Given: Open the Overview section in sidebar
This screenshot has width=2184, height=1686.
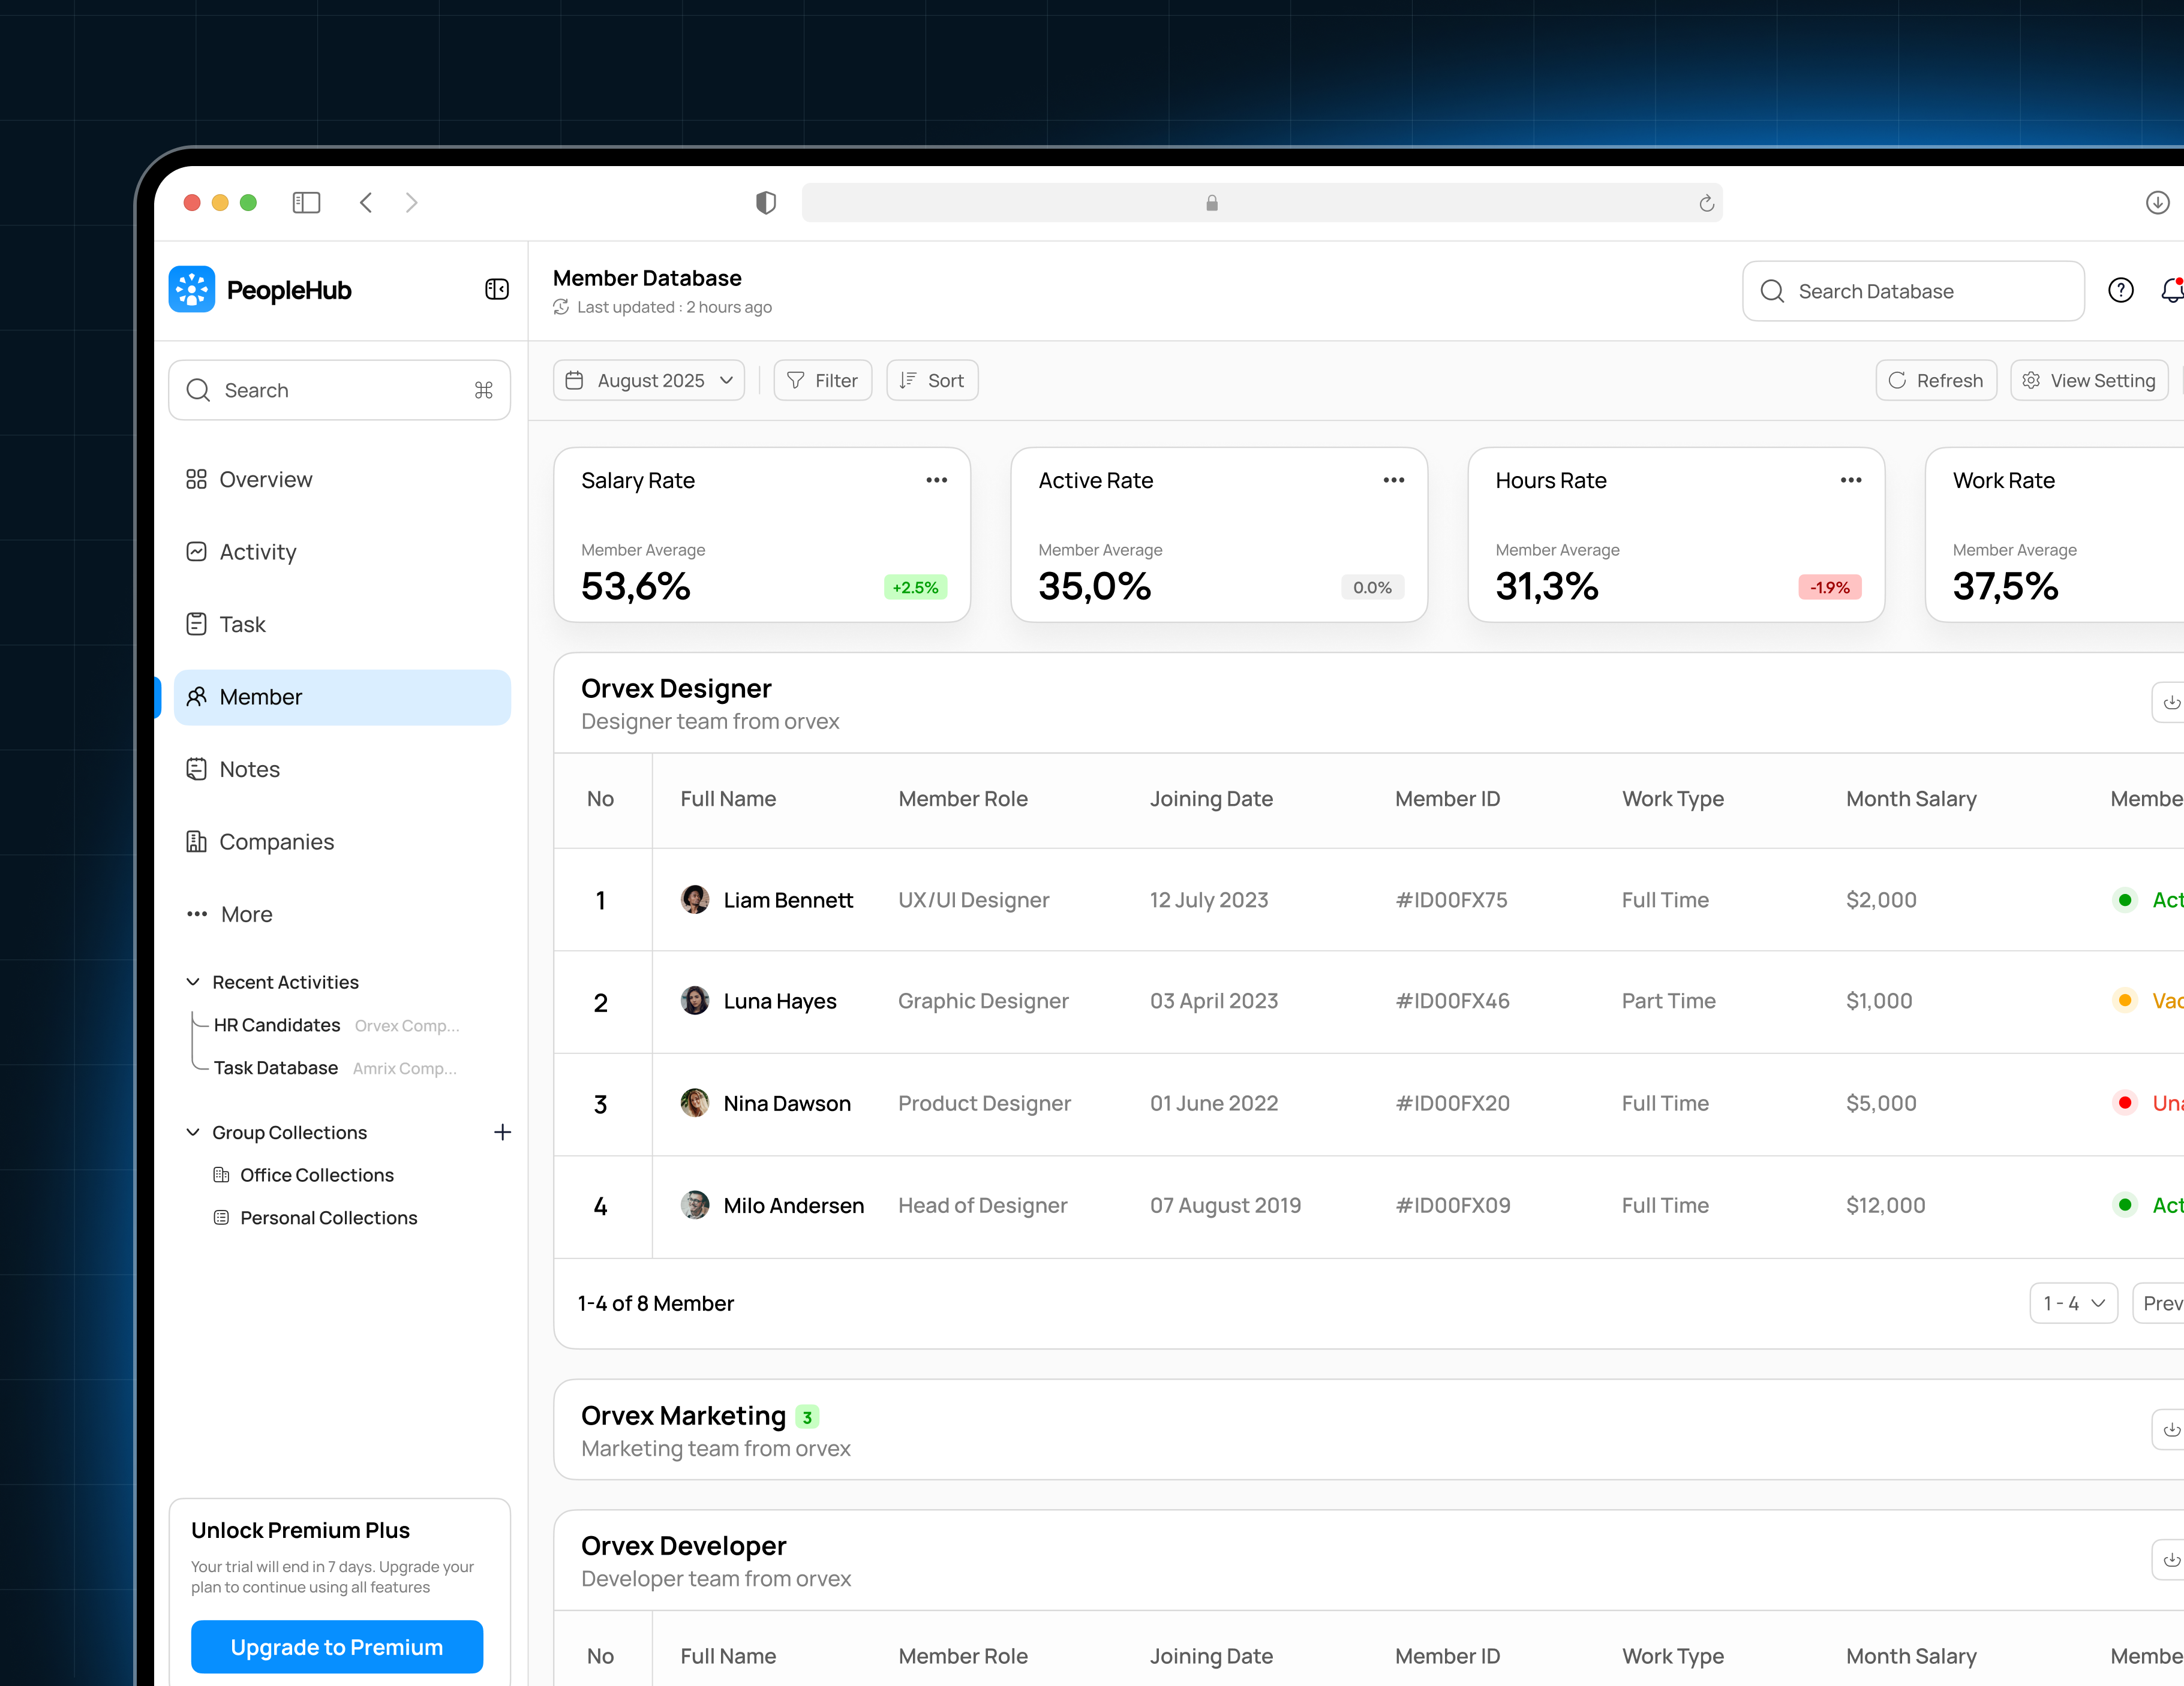Looking at the screenshot, I should pos(265,478).
